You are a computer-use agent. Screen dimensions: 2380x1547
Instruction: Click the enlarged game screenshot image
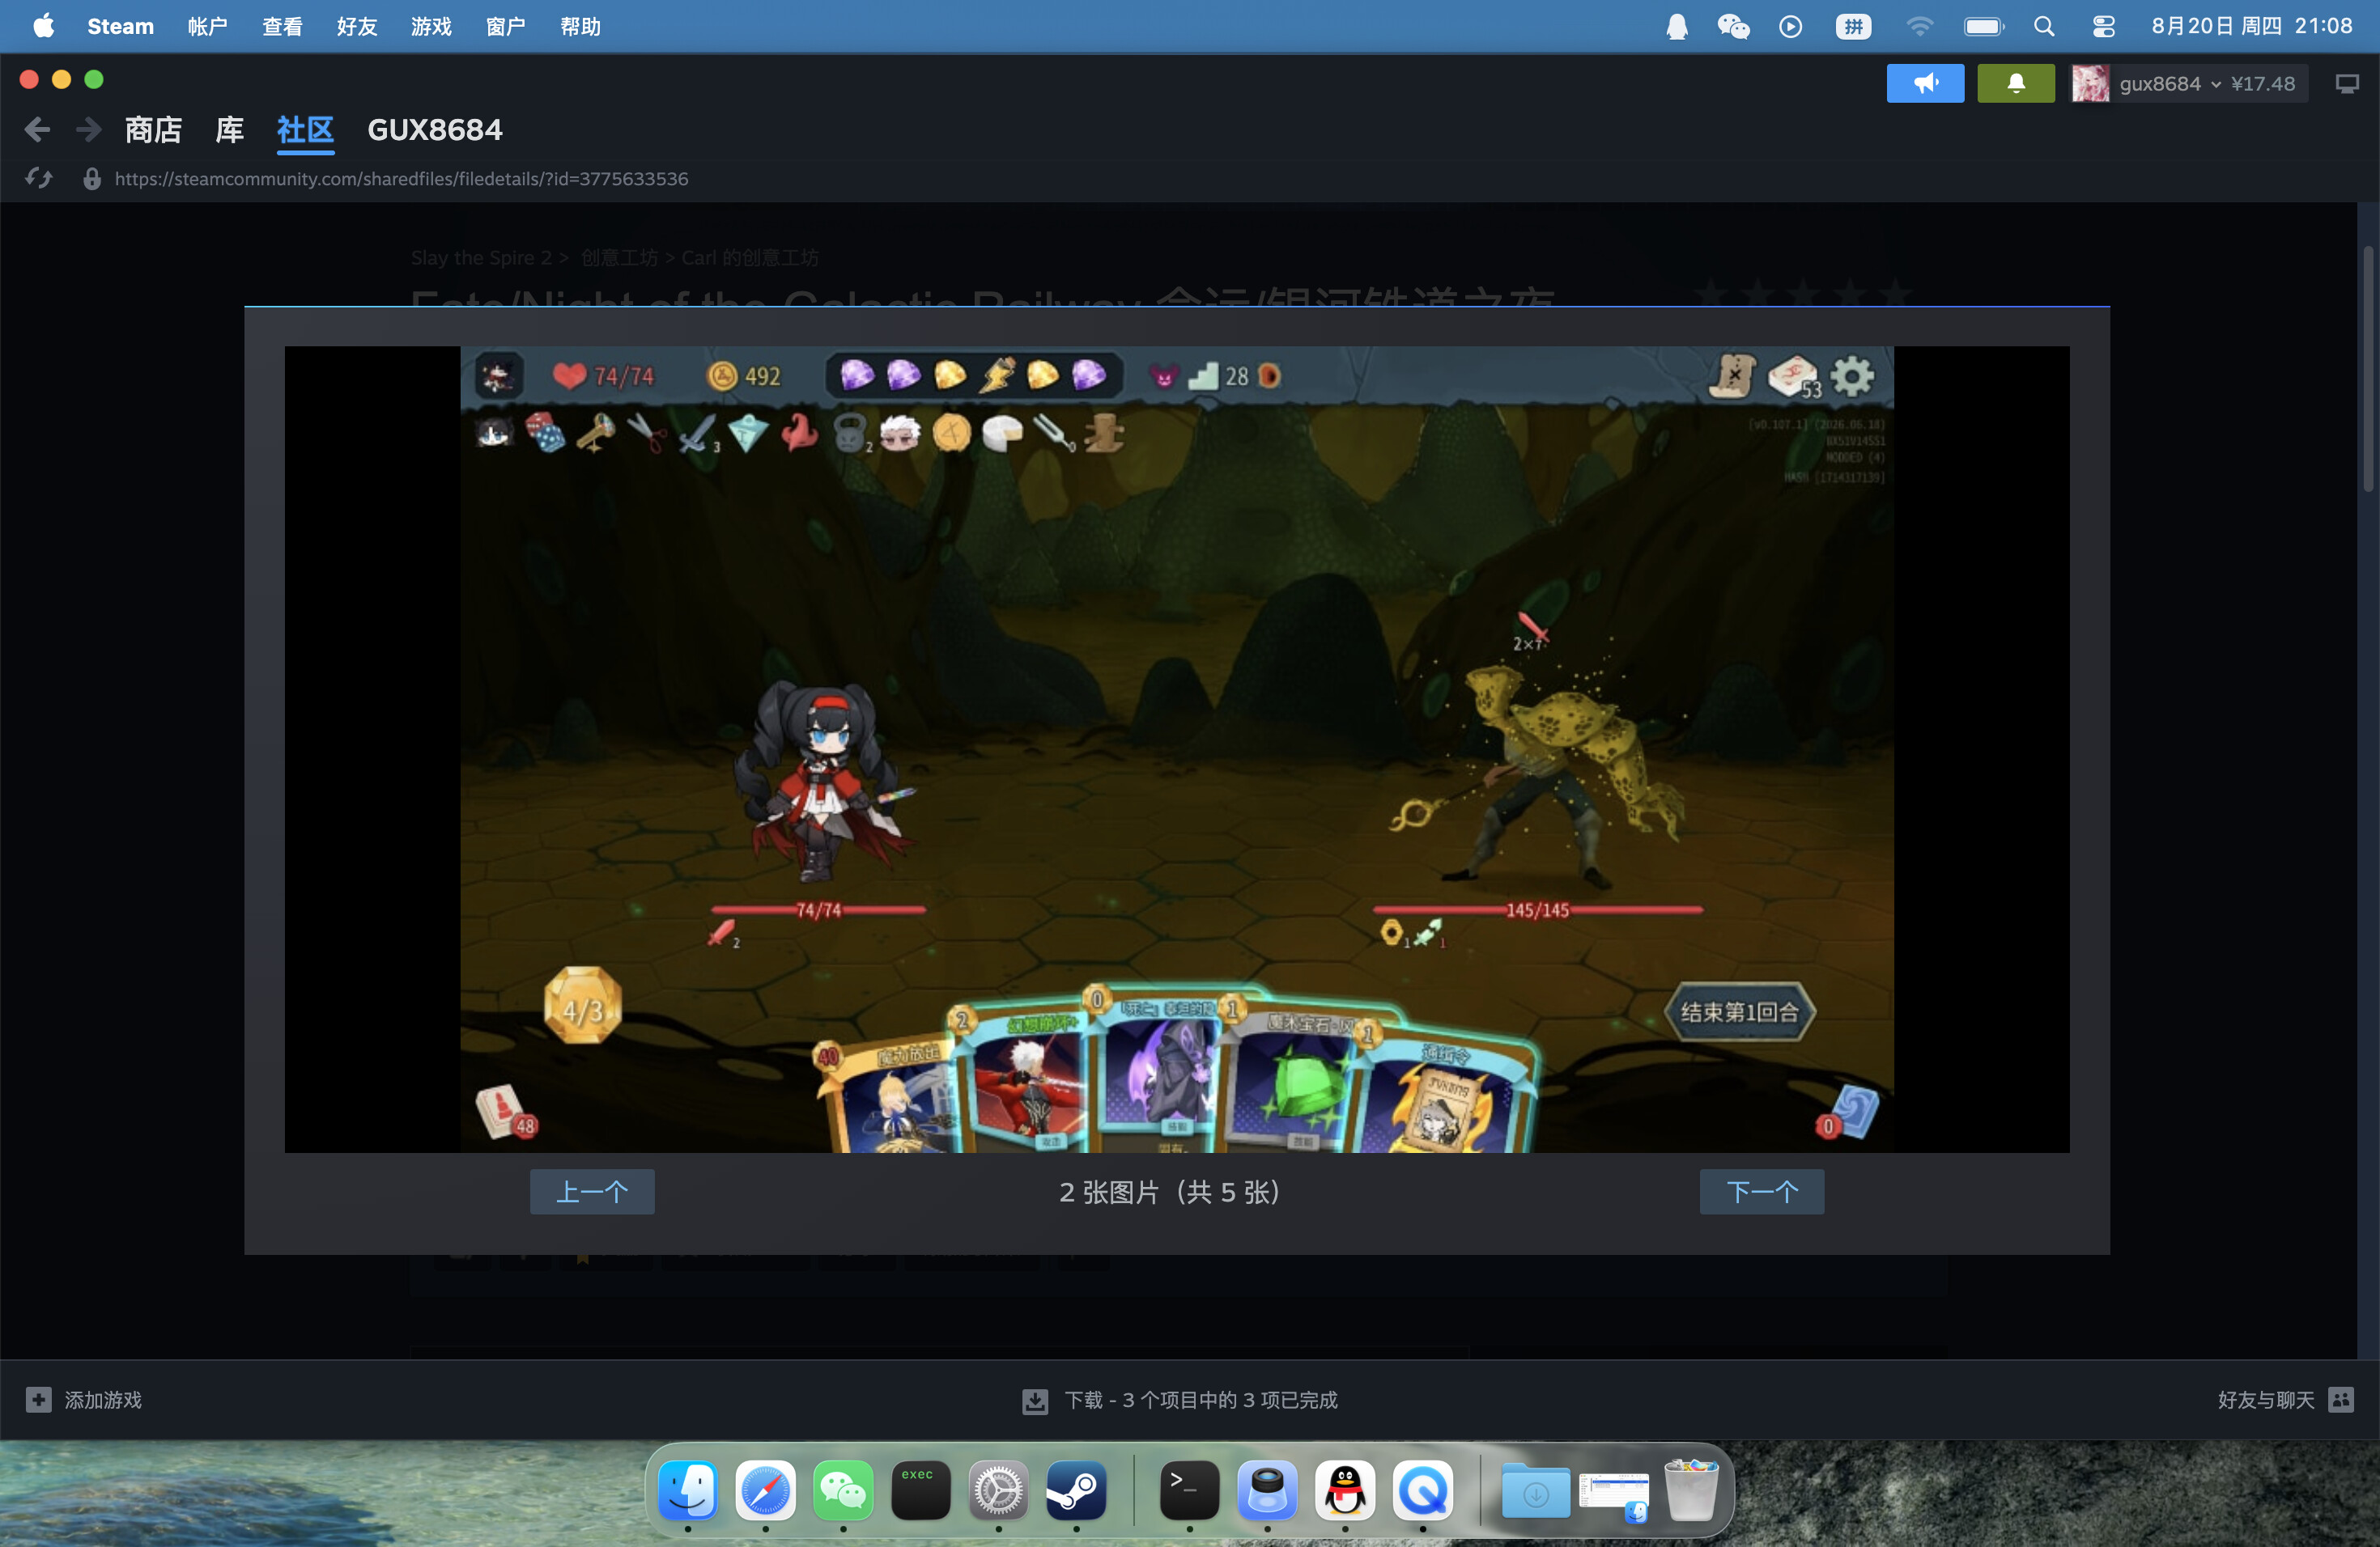click(1177, 749)
